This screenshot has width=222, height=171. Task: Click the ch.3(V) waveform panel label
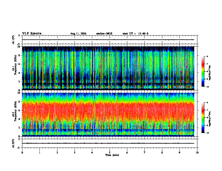[x=13, y=143]
